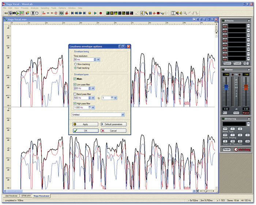Click the Apply button in dialog
256x205 pixels.
85,124
